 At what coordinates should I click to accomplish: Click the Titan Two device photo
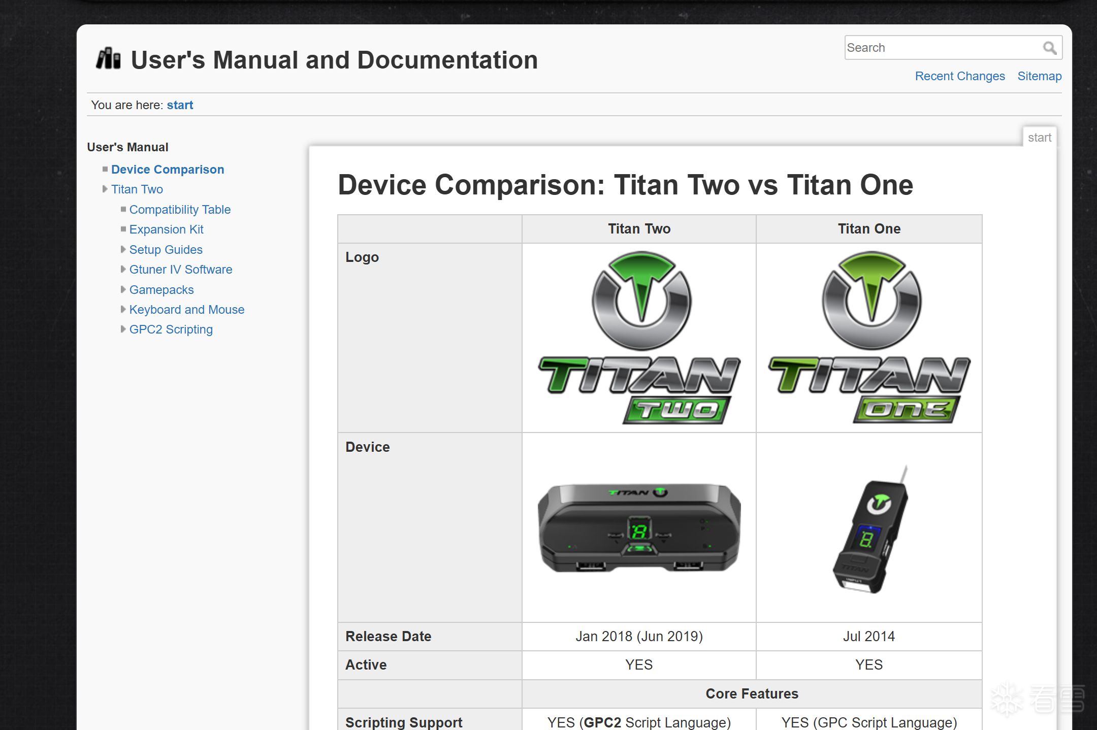[x=639, y=527]
